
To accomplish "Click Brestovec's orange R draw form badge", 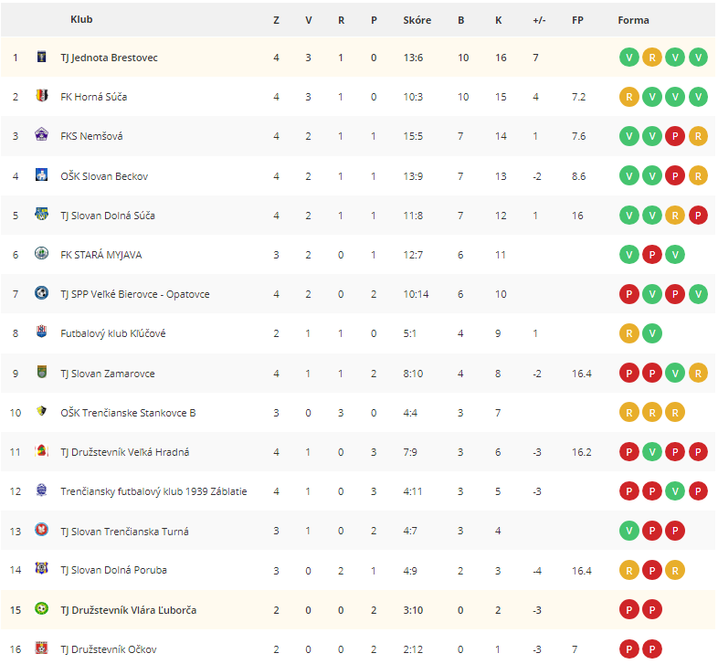I will (652, 58).
